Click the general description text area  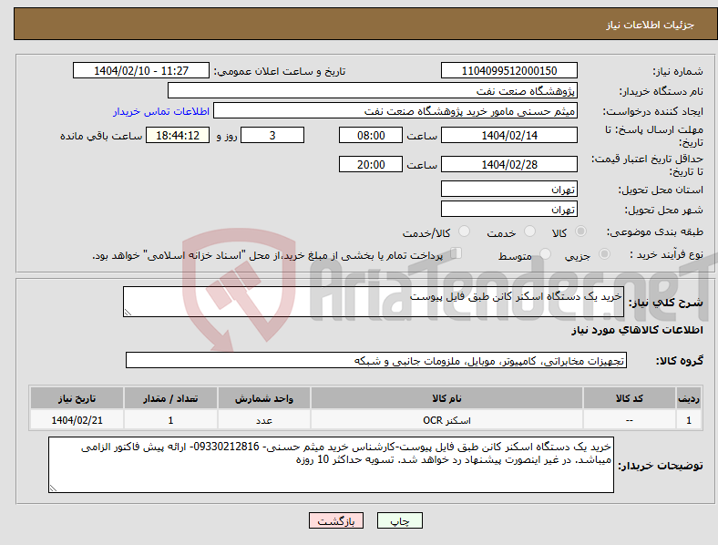[374, 302]
